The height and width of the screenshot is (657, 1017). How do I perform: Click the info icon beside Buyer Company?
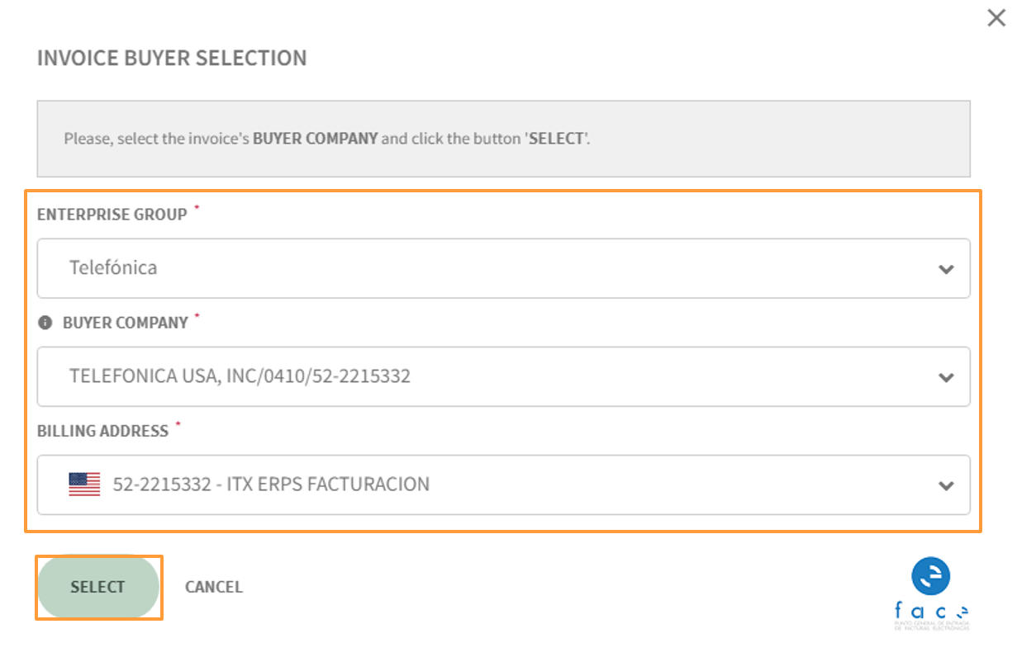pyautogui.click(x=45, y=323)
